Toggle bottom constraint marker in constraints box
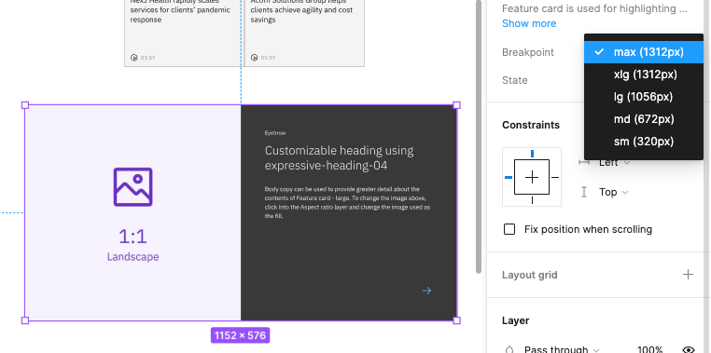Screen dimensions: 711x353 click(x=532, y=200)
